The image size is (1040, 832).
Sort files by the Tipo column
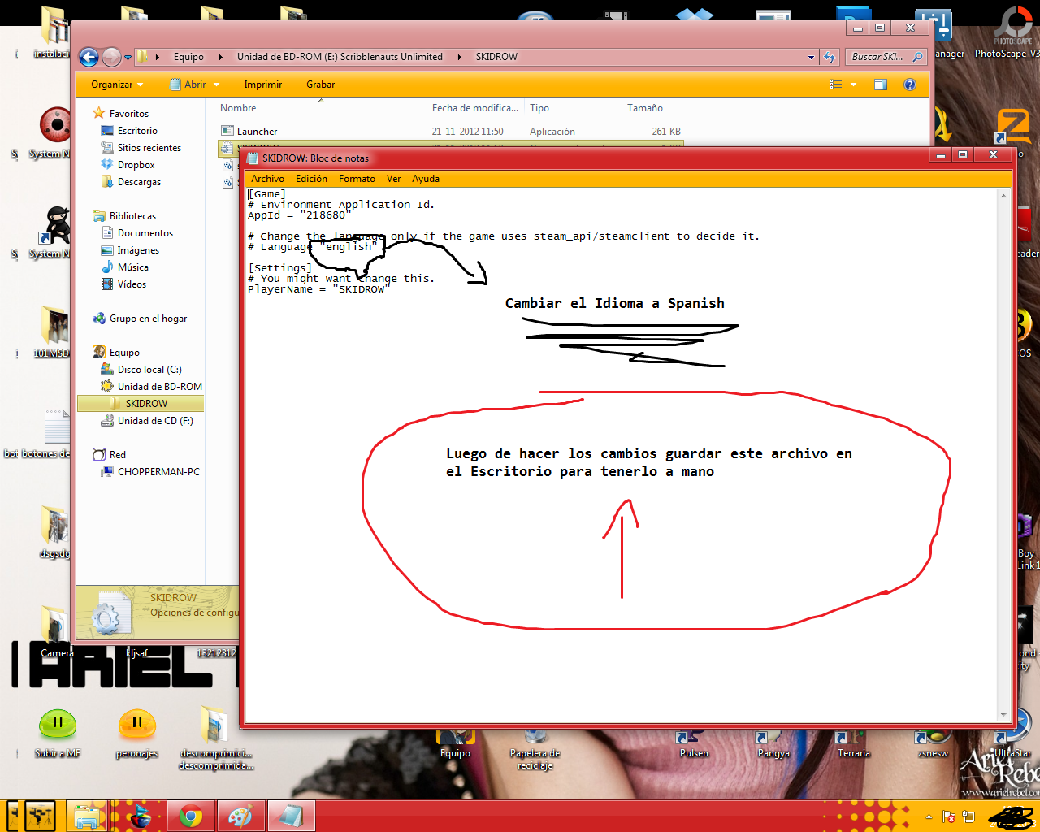tap(573, 108)
